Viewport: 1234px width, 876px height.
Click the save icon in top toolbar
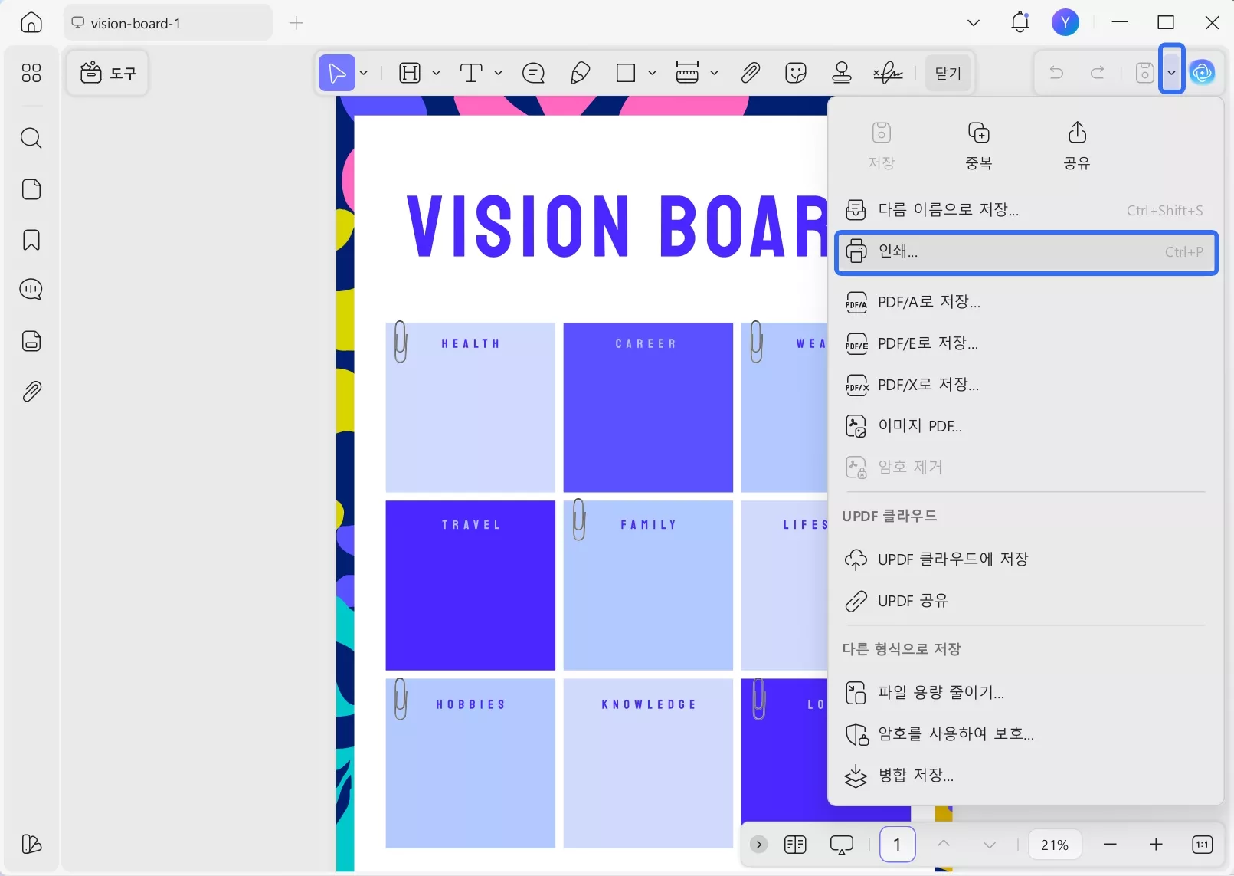click(x=1144, y=73)
